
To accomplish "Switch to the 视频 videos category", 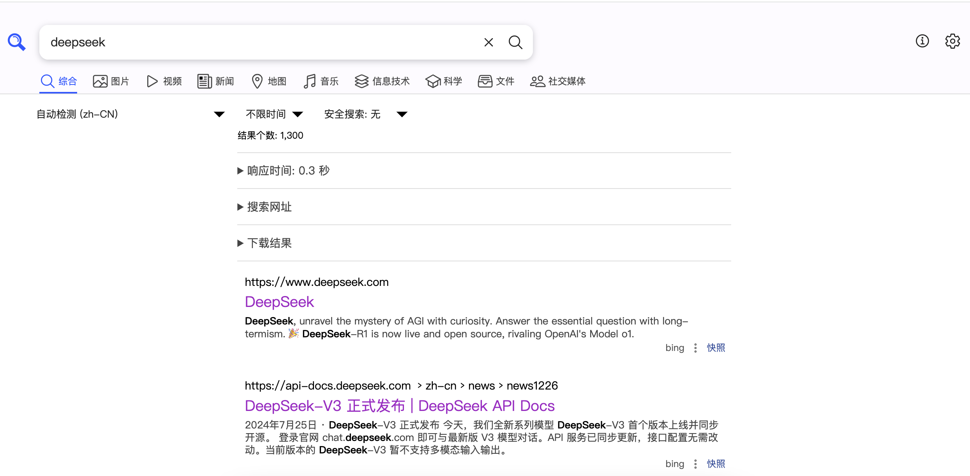I will coord(164,81).
